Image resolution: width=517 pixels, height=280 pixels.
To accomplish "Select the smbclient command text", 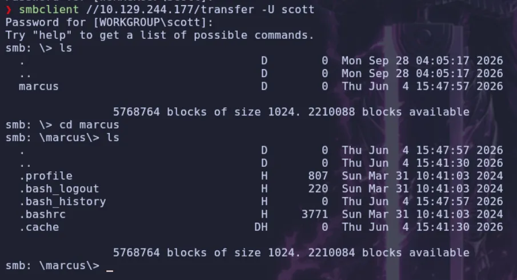I will [x=49, y=10].
